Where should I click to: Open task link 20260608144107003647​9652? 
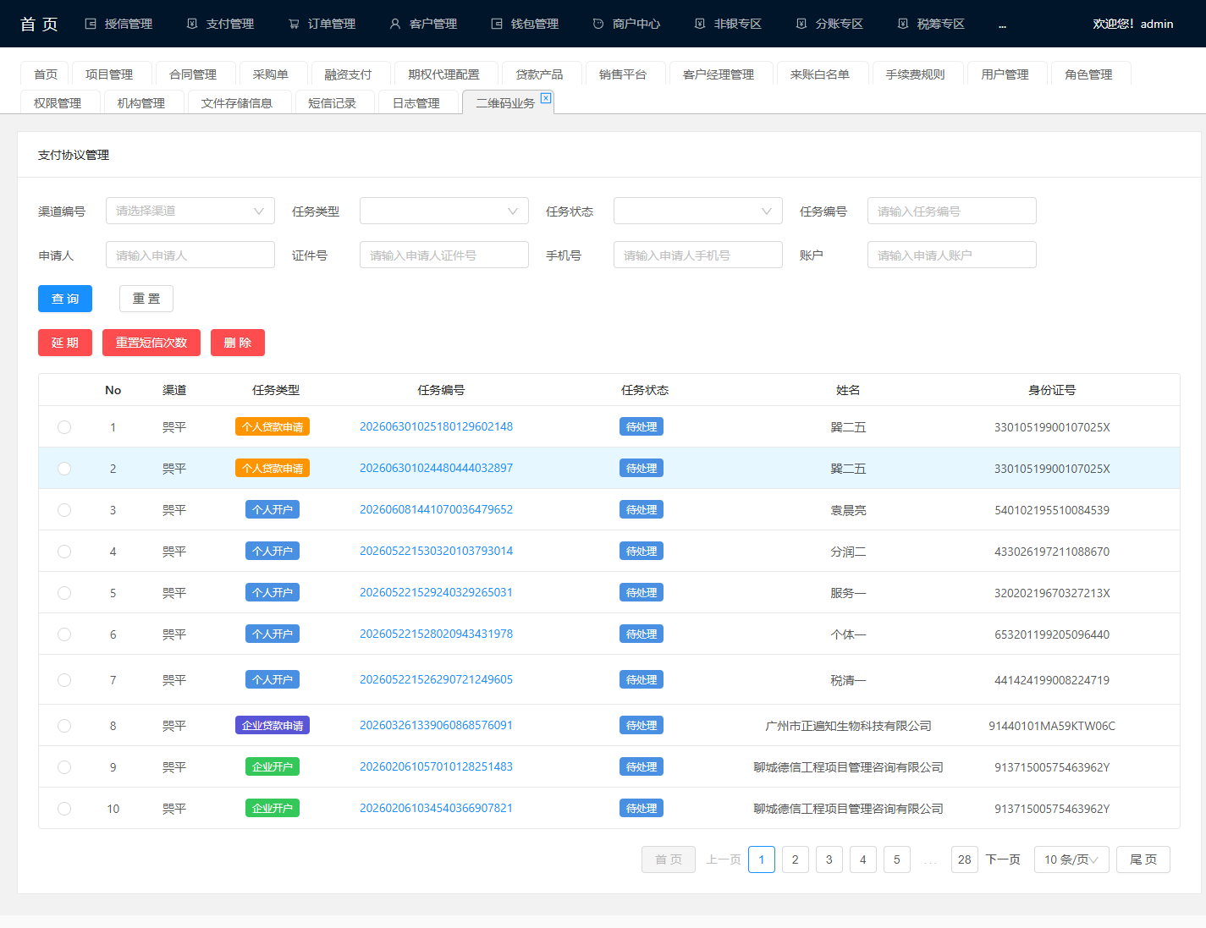[x=436, y=509]
